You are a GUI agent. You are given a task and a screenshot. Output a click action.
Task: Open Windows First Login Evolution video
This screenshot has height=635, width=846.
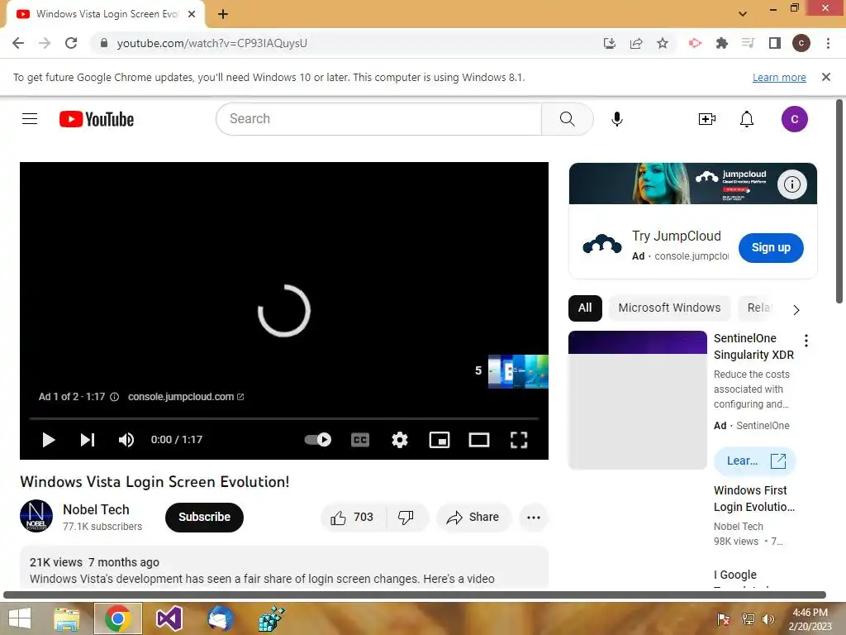pyautogui.click(x=753, y=499)
